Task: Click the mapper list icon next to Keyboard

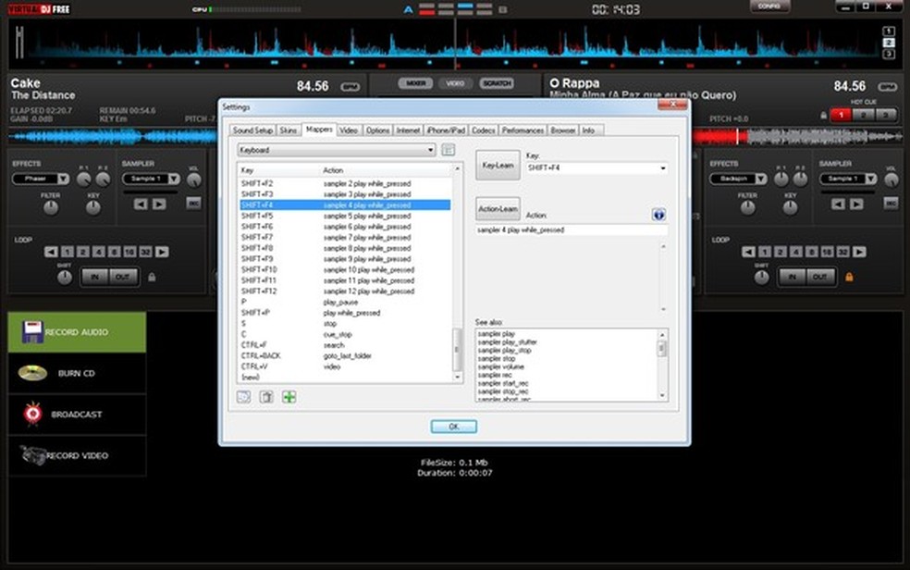Action: (448, 150)
